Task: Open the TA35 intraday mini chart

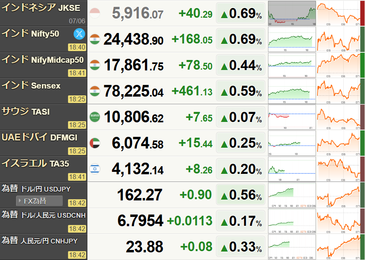Action: (292, 169)
